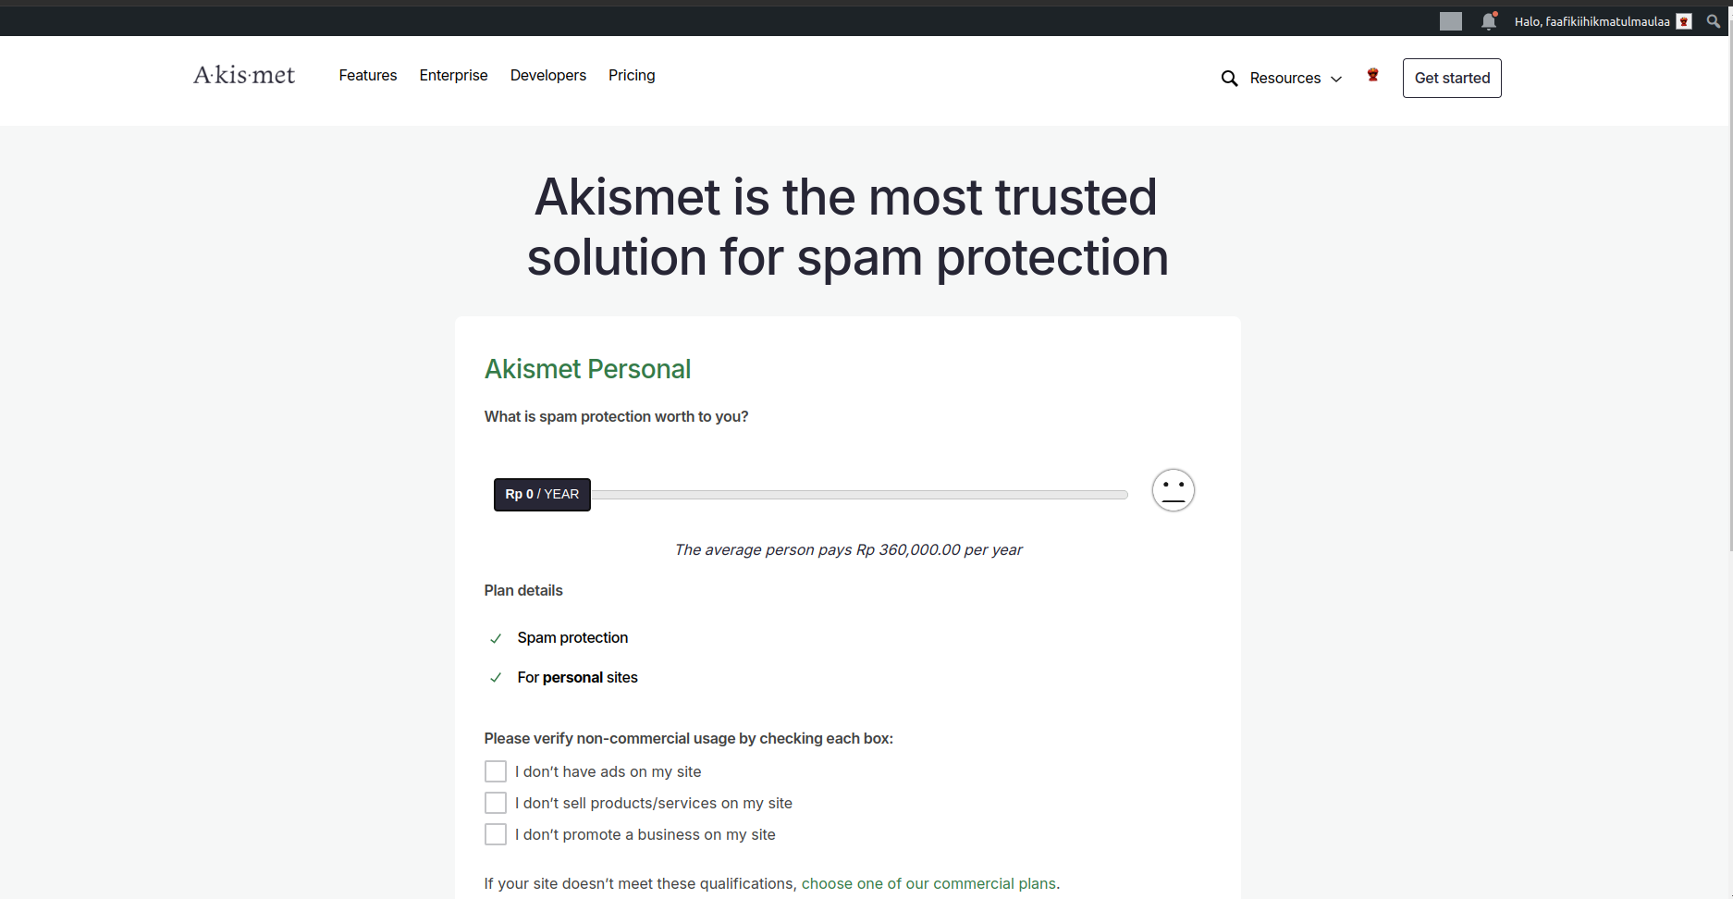Follow the commercial plans link
The height and width of the screenshot is (899, 1733).
pos(928,883)
